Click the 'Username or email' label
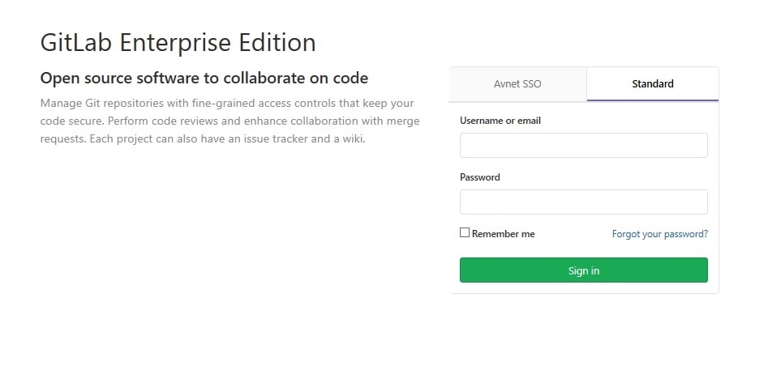 point(500,121)
